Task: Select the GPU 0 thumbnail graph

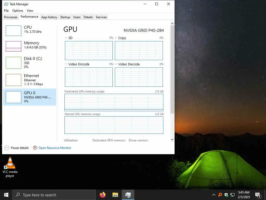Action: click(x=14, y=97)
